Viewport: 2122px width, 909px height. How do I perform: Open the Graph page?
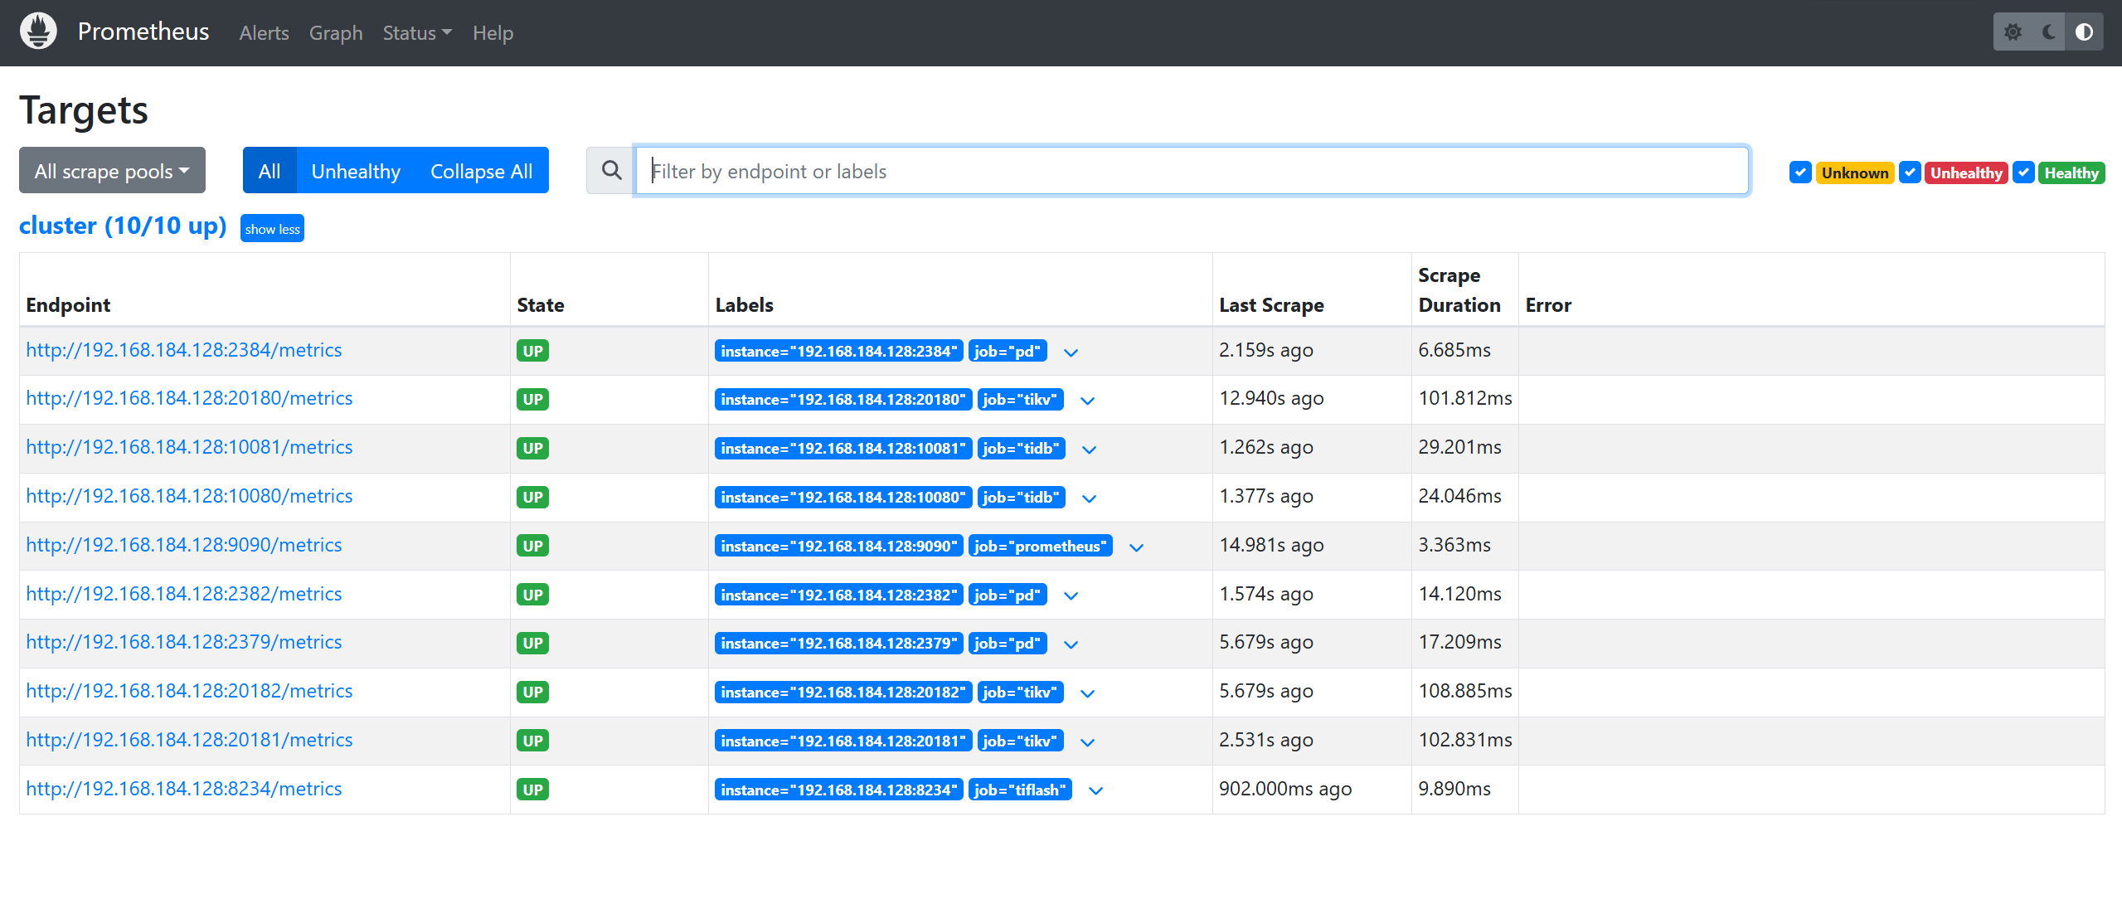click(336, 32)
